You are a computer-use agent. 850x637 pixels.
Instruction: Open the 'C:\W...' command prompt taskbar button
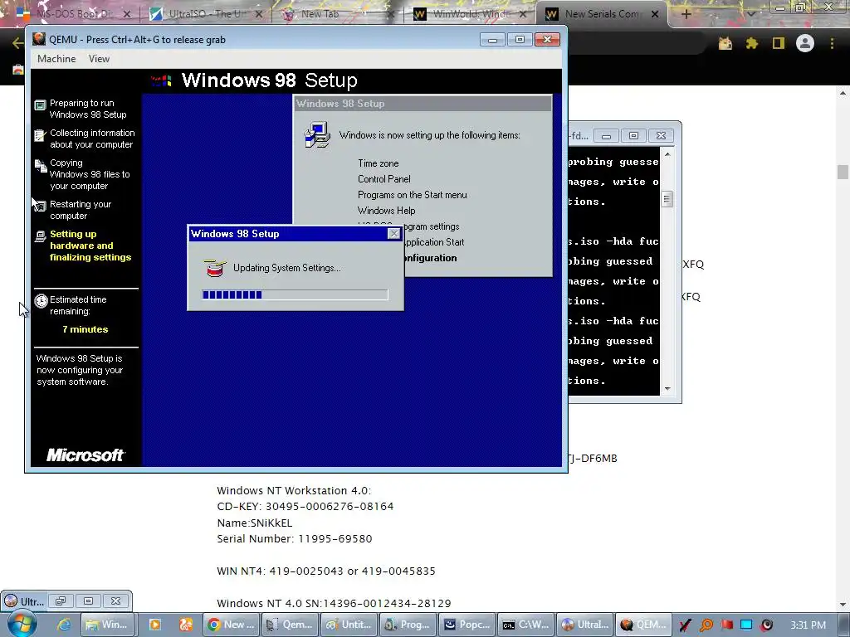tap(525, 625)
